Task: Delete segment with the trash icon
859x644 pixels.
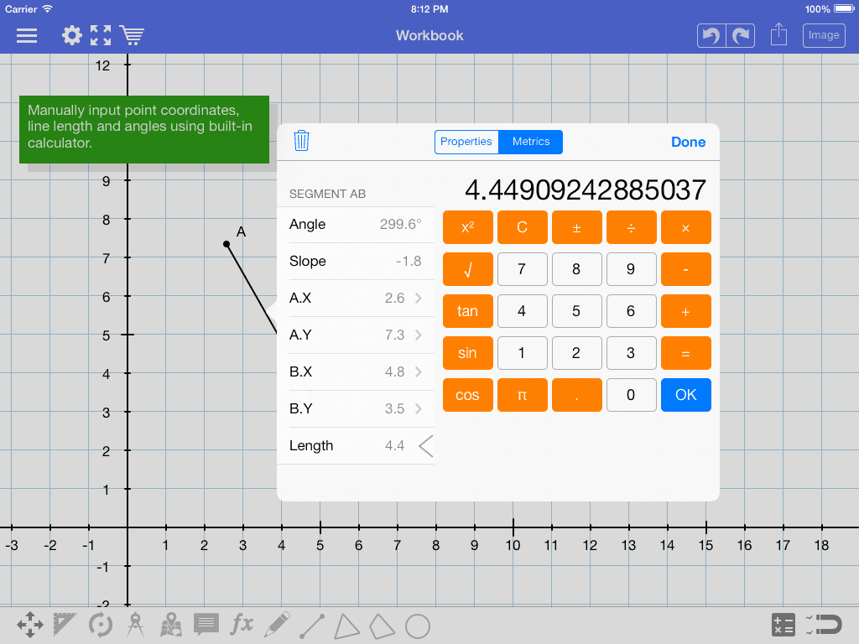Action: (302, 141)
